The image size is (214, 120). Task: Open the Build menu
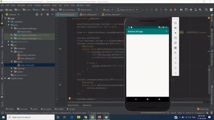[55, 5]
